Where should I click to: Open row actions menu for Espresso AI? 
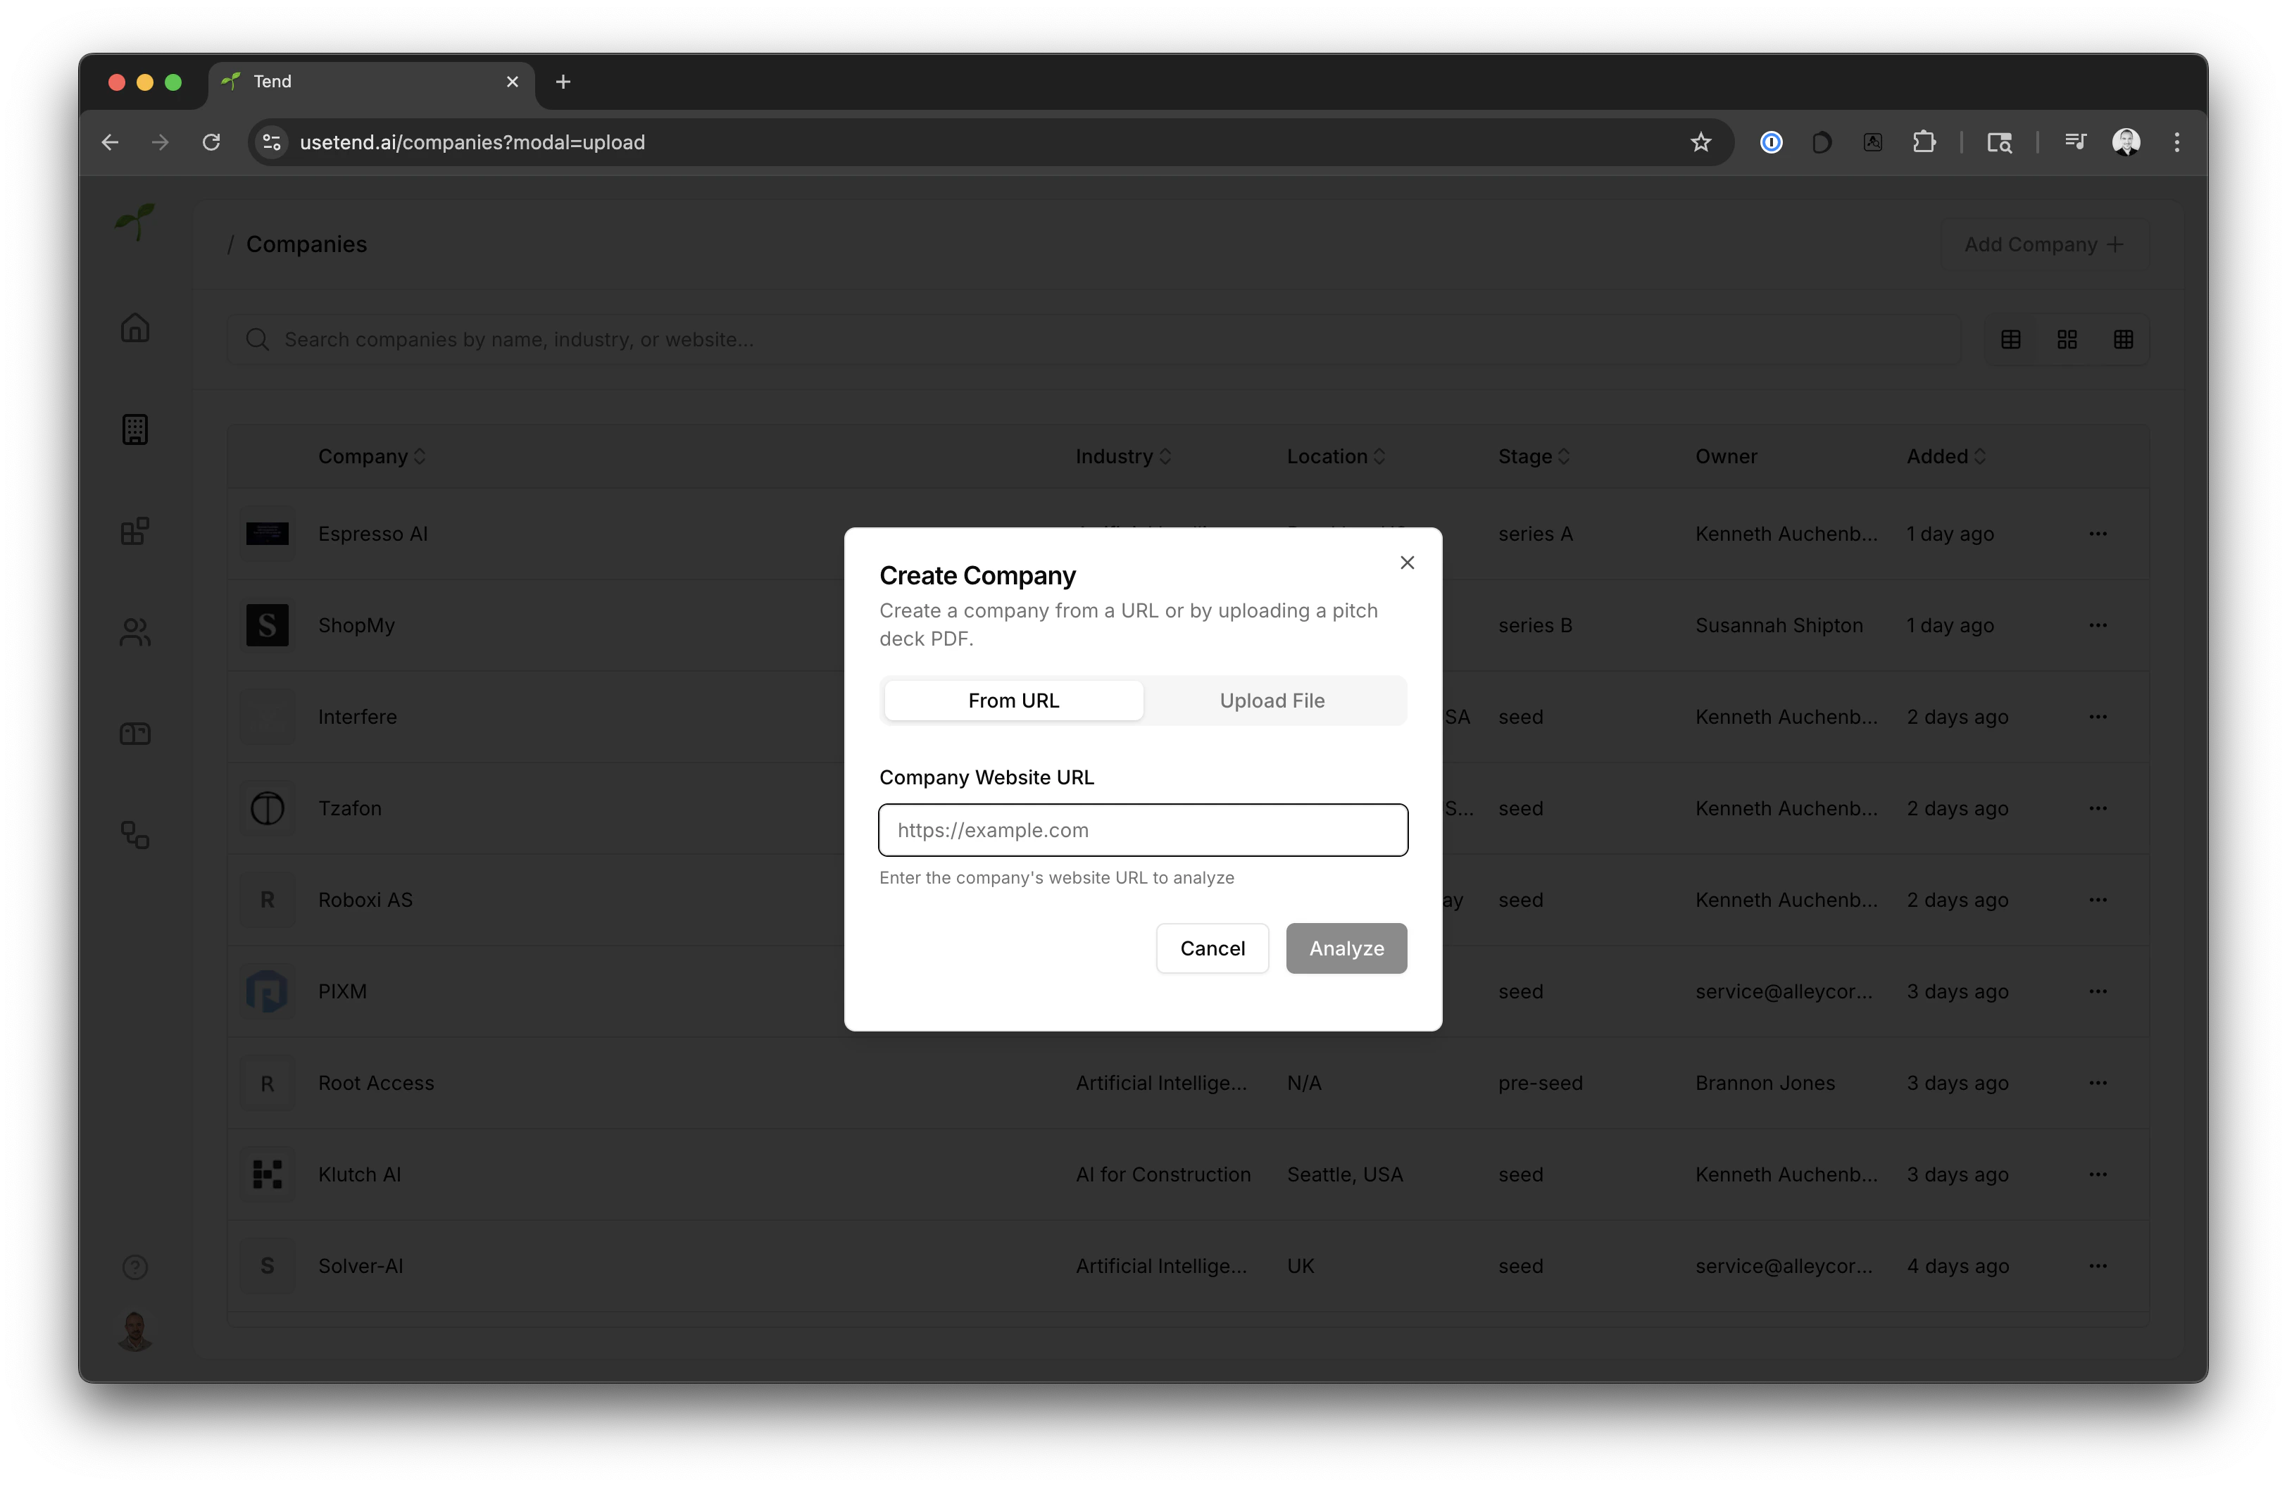click(2100, 534)
